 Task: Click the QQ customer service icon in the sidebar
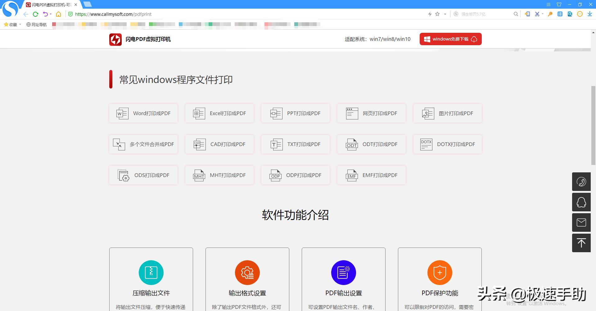(581, 202)
